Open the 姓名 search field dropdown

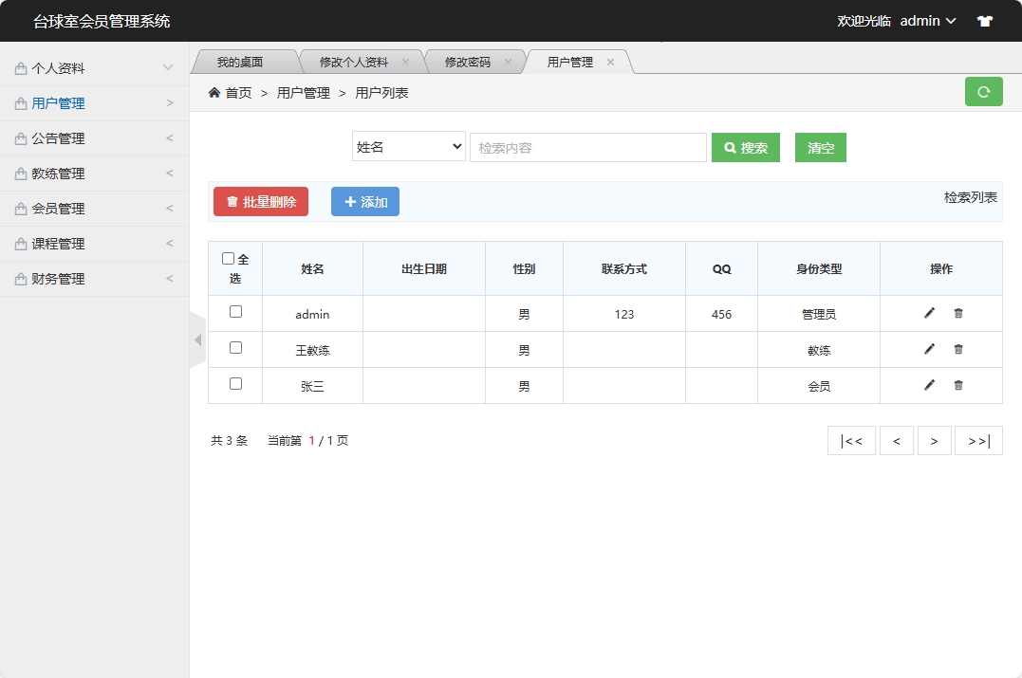pyautogui.click(x=408, y=146)
